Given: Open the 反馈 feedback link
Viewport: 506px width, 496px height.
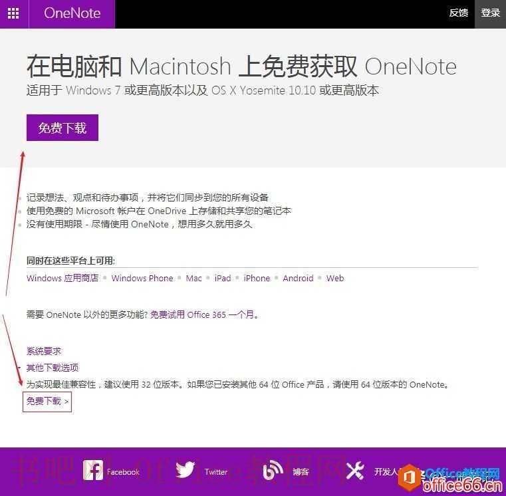Looking at the screenshot, I should (x=458, y=13).
